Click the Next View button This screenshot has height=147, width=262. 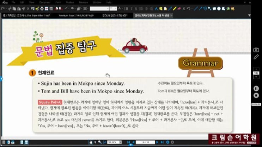point(172,142)
